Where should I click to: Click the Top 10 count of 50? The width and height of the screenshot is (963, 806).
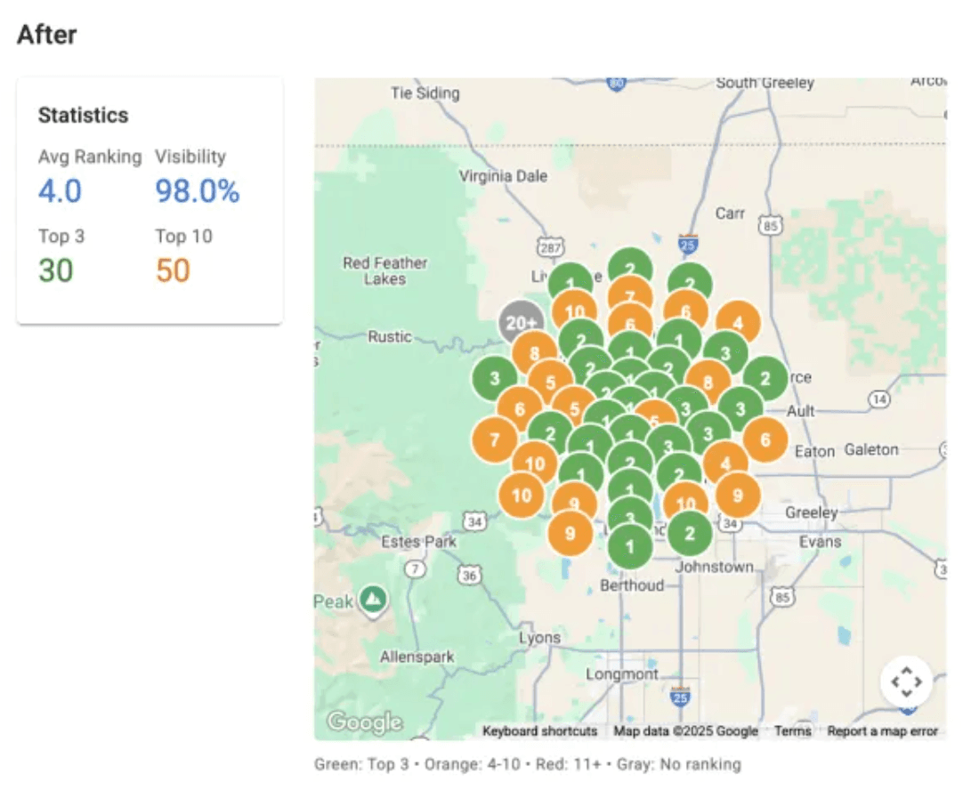point(173,270)
